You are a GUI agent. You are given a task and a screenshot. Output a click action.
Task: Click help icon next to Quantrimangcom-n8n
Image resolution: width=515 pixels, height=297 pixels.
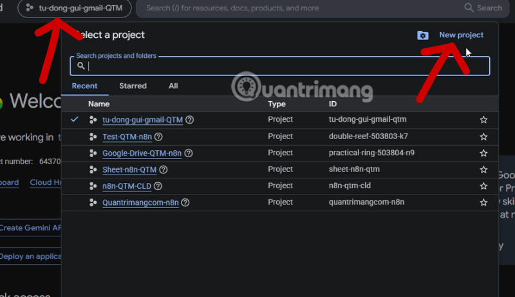[185, 202]
